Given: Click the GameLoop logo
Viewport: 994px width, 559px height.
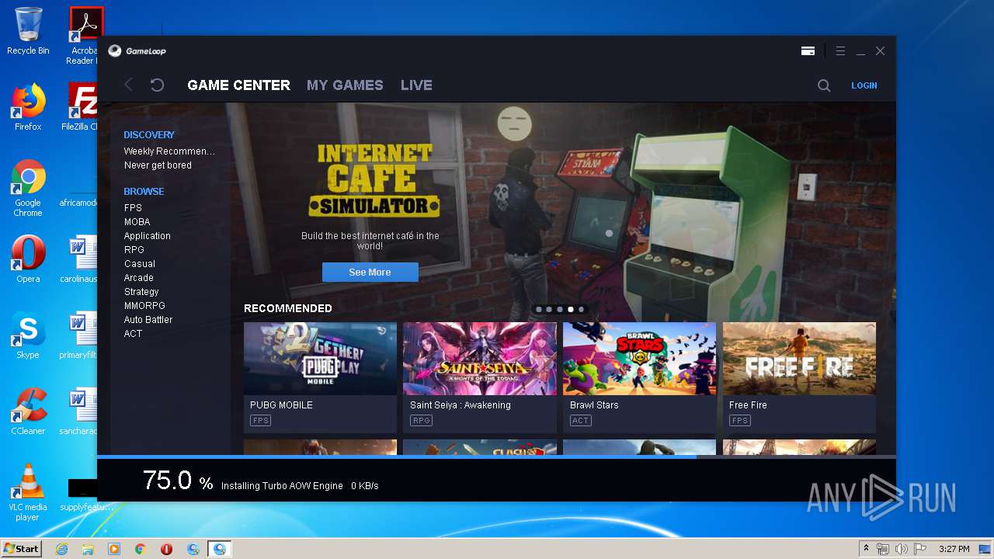Looking at the screenshot, I should (x=137, y=51).
